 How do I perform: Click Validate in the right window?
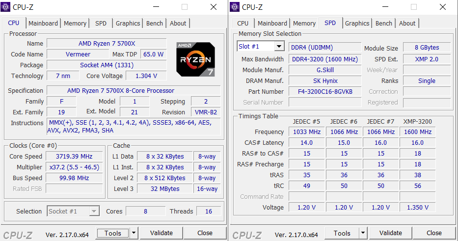tap(391, 233)
